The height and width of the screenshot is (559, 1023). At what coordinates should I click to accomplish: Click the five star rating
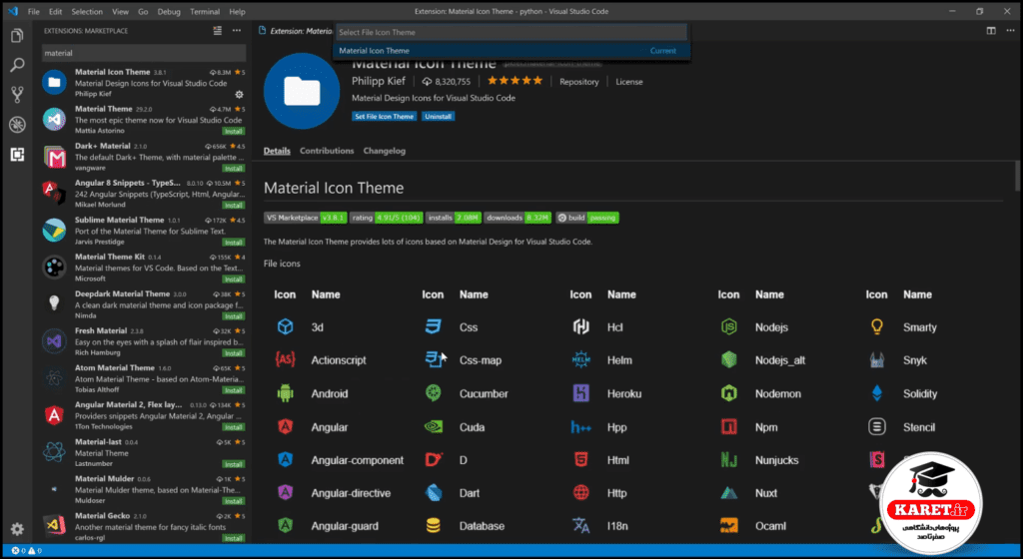click(514, 81)
